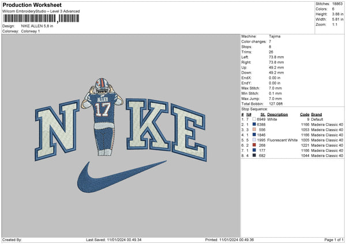This screenshot has height=244, width=346.
Task: Click the 'Max Stitch:' label
Action: coord(250,88)
